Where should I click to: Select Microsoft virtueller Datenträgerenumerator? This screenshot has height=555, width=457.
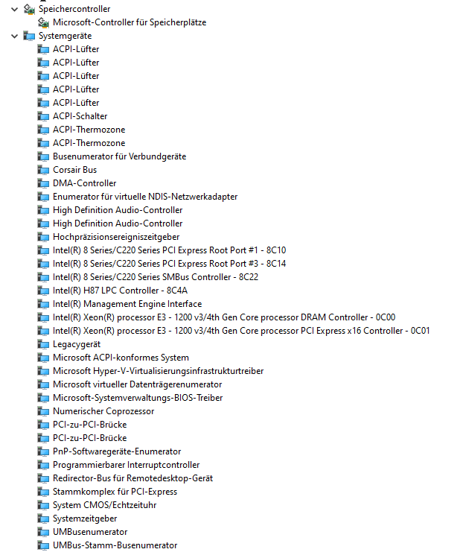click(137, 384)
